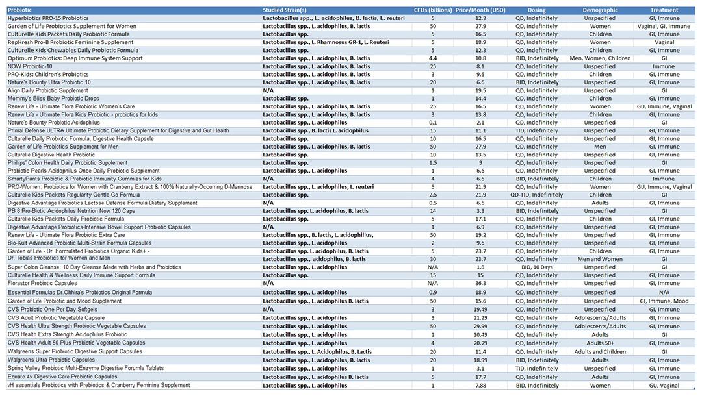Click Walgreens Ultra Probiotic Capsules
Viewport: 702px width, 396px height.
click(51, 360)
